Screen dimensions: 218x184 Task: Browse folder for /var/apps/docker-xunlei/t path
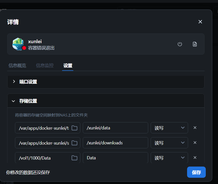[74, 128]
